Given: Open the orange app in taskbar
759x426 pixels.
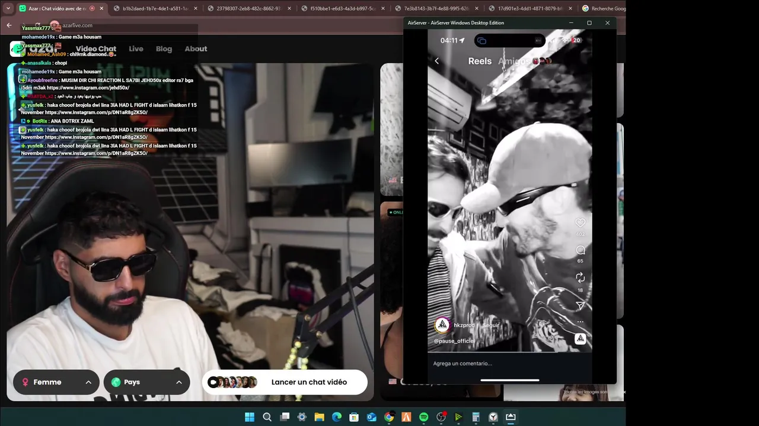Looking at the screenshot, I should click(406, 417).
